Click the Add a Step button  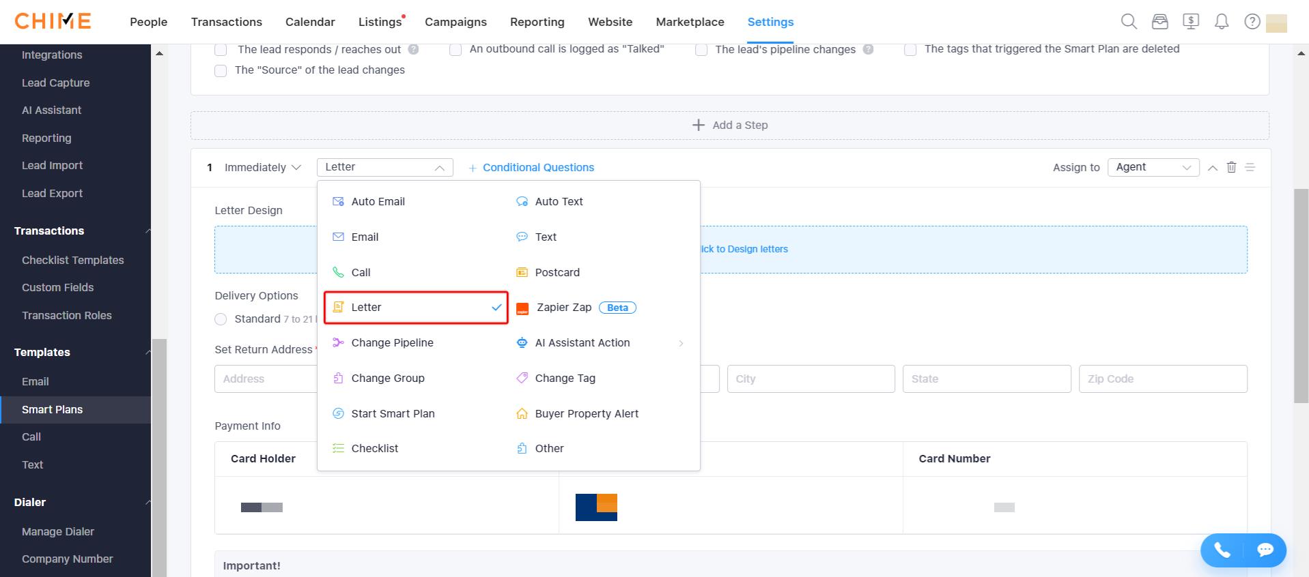click(729, 125)
